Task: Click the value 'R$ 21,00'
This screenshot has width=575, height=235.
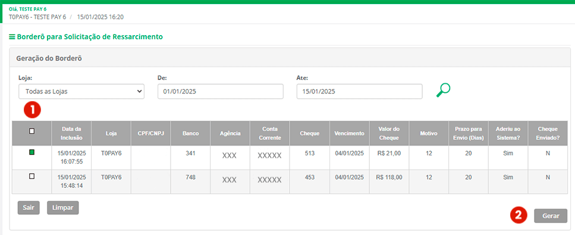Action: click(389, 153)
